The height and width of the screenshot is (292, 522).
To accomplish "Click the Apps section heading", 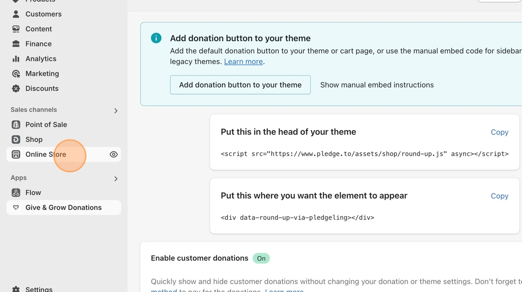I will click(19, 178).
